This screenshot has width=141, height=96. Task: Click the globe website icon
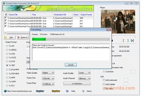tap(5, 91)
